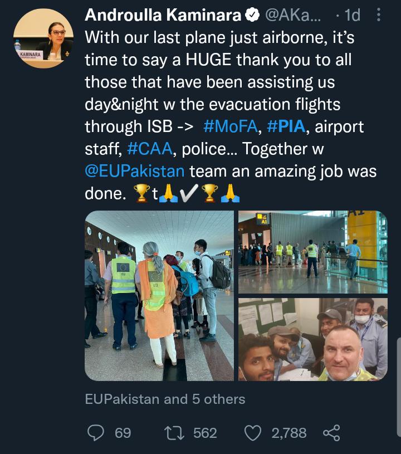Open the #PIA hashtag

point(286,126)
